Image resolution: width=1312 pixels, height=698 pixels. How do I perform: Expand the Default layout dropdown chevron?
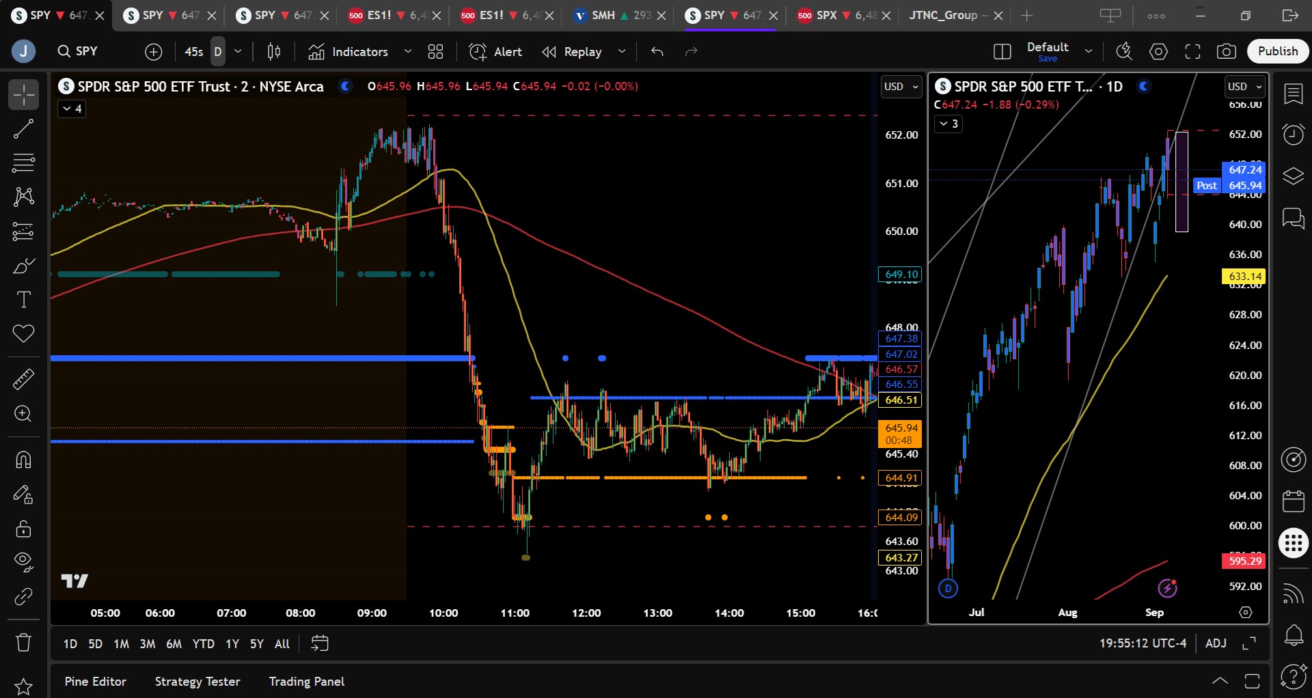pyautogui.click(x=1089, y=51)
